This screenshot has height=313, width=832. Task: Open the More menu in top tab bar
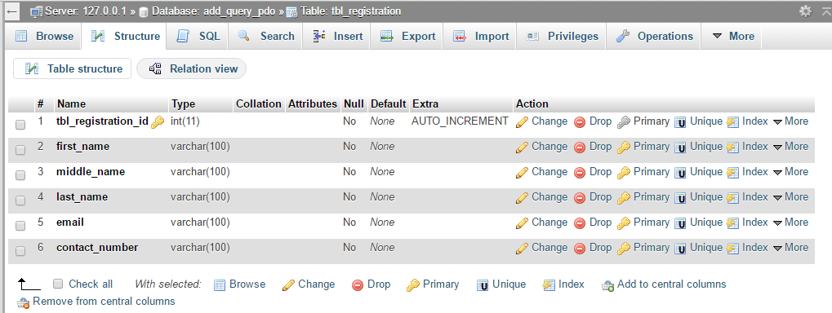coord(732,36)
